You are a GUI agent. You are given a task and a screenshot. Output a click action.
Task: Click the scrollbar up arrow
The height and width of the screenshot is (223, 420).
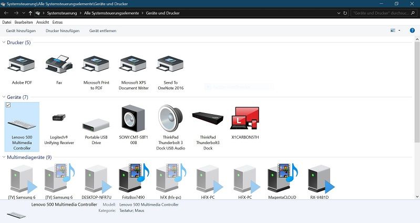(417, 39)
